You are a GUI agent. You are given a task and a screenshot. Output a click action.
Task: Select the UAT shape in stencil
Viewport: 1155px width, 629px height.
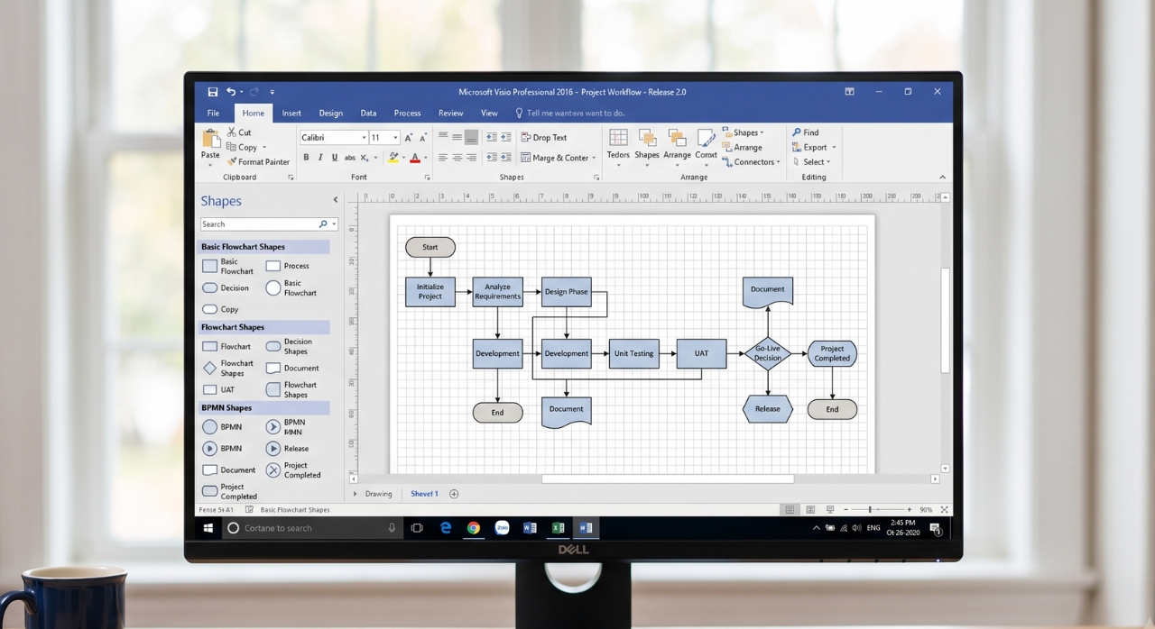click(x=218, y=390)
